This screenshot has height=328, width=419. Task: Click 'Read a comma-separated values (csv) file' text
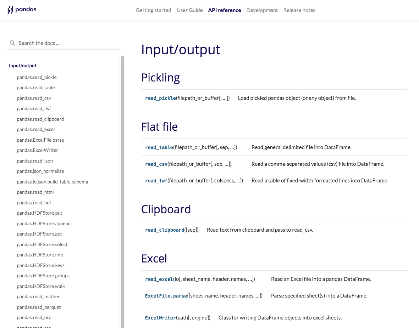(x=318, y=164)
